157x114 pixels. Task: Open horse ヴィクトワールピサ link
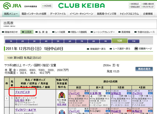26,110
